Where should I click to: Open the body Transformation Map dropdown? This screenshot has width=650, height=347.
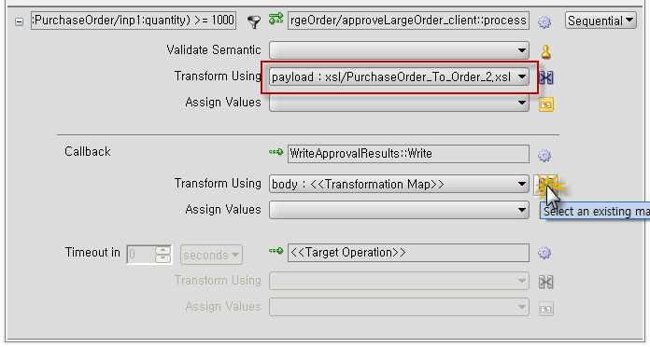point(399,184)
